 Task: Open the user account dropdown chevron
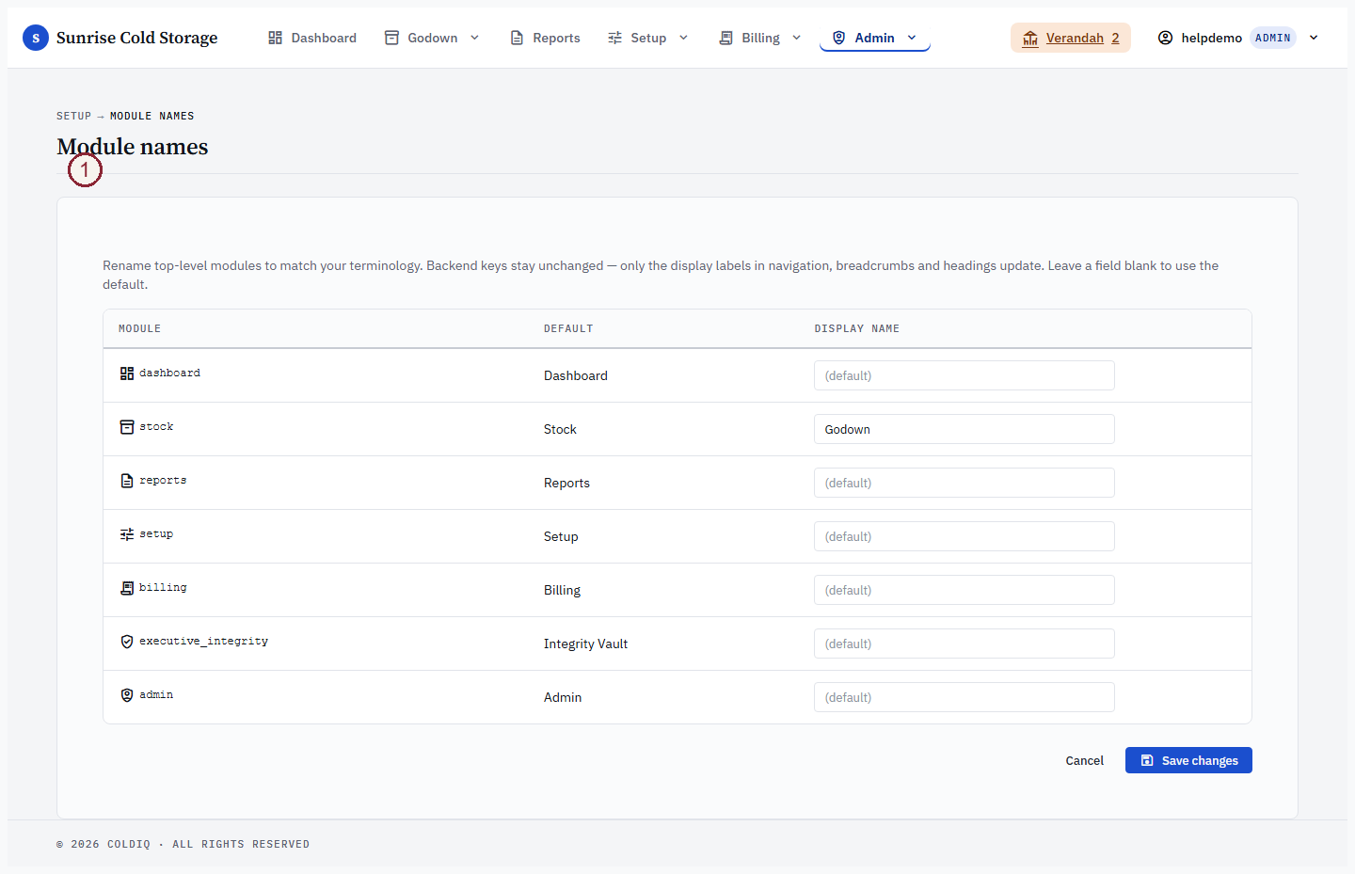pos(1314,38)
